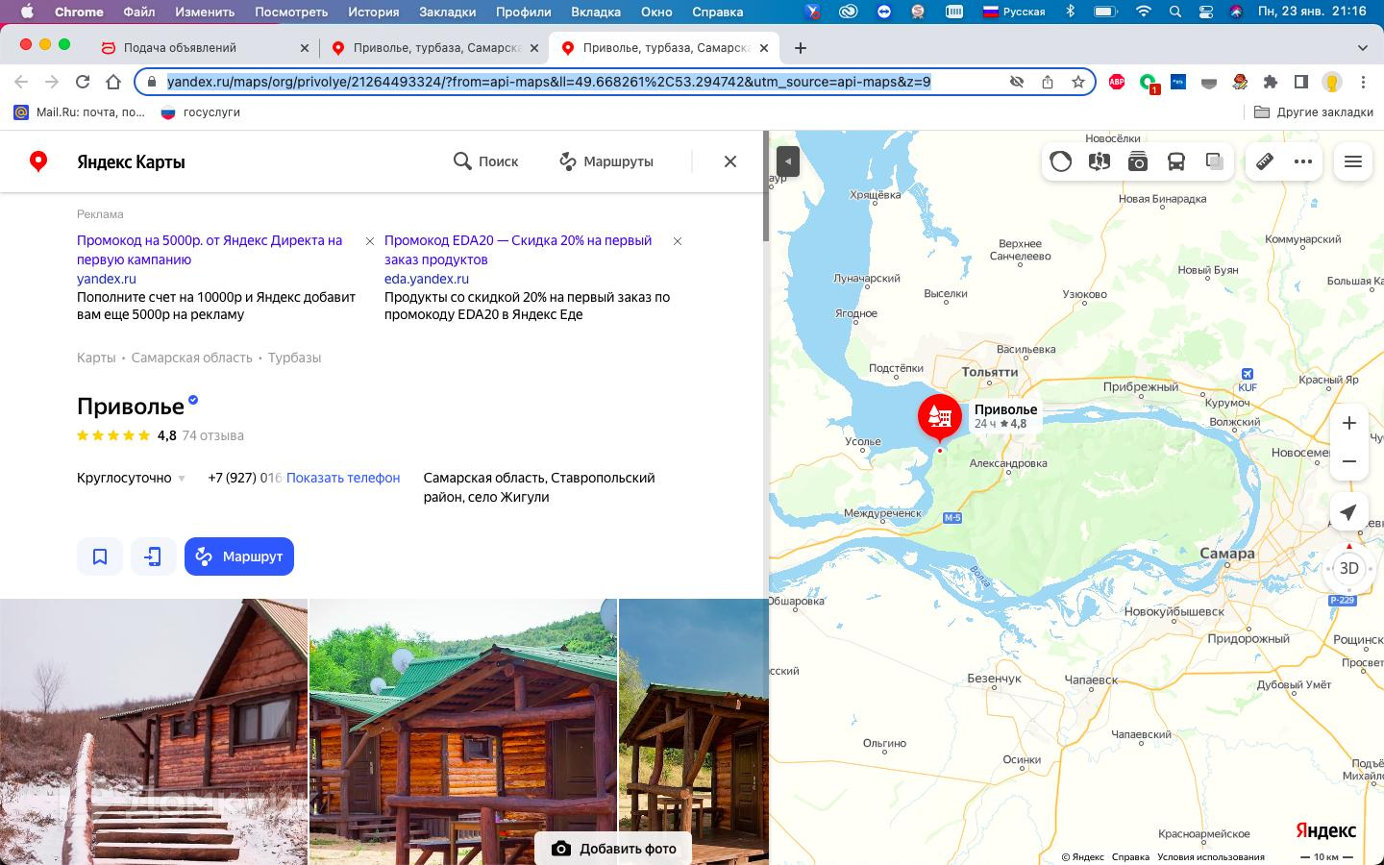Switch the Русская keyboard input source
The image size is (1384, 865).
click(x=1013, y=12)
